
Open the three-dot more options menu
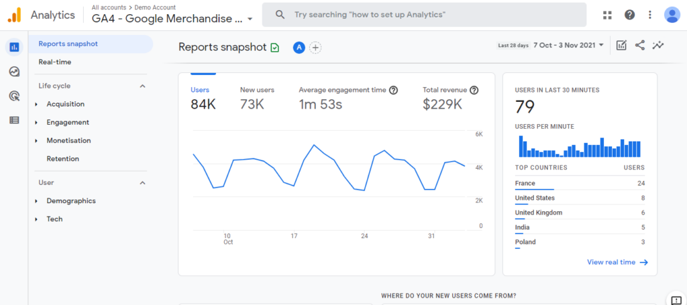click(x=649, y=15)
